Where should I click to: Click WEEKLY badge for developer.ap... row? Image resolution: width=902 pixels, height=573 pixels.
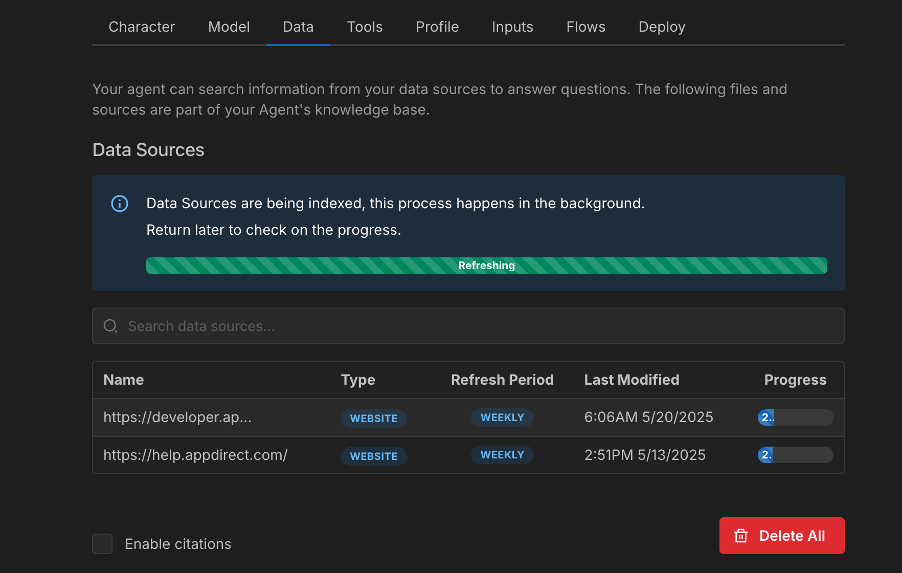[x=502, y=417]
